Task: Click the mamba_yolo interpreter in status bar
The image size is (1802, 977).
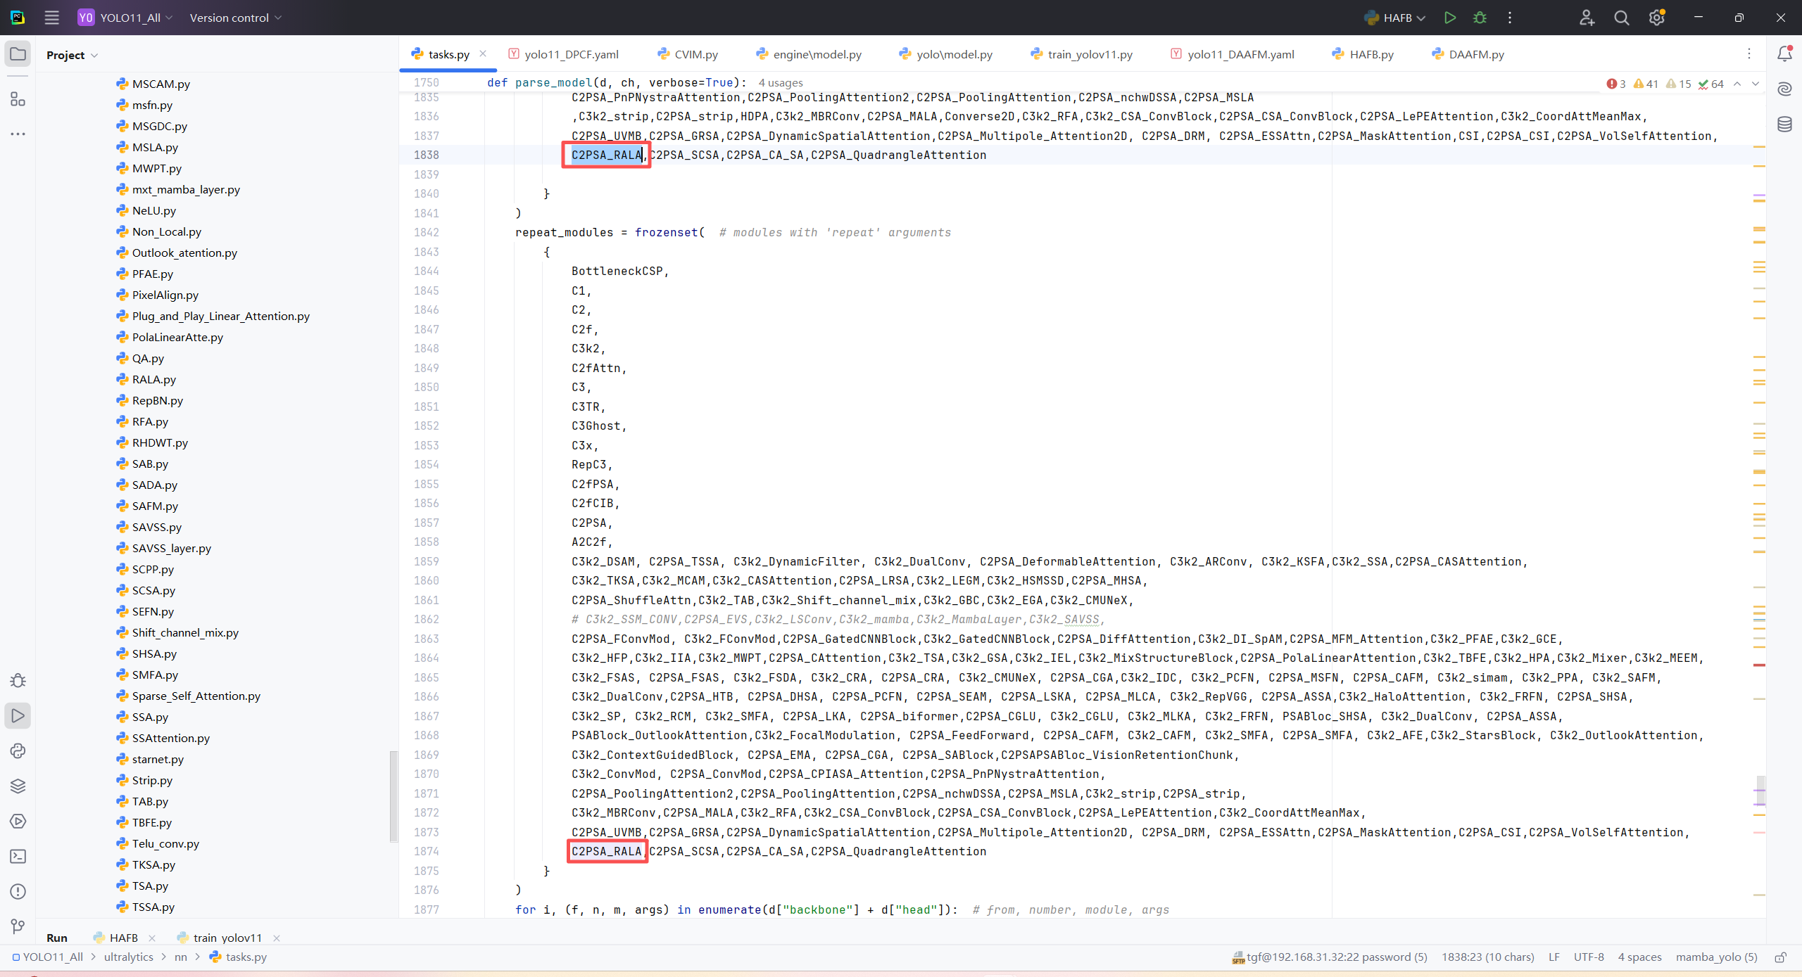Action: tap(1715, 957)
